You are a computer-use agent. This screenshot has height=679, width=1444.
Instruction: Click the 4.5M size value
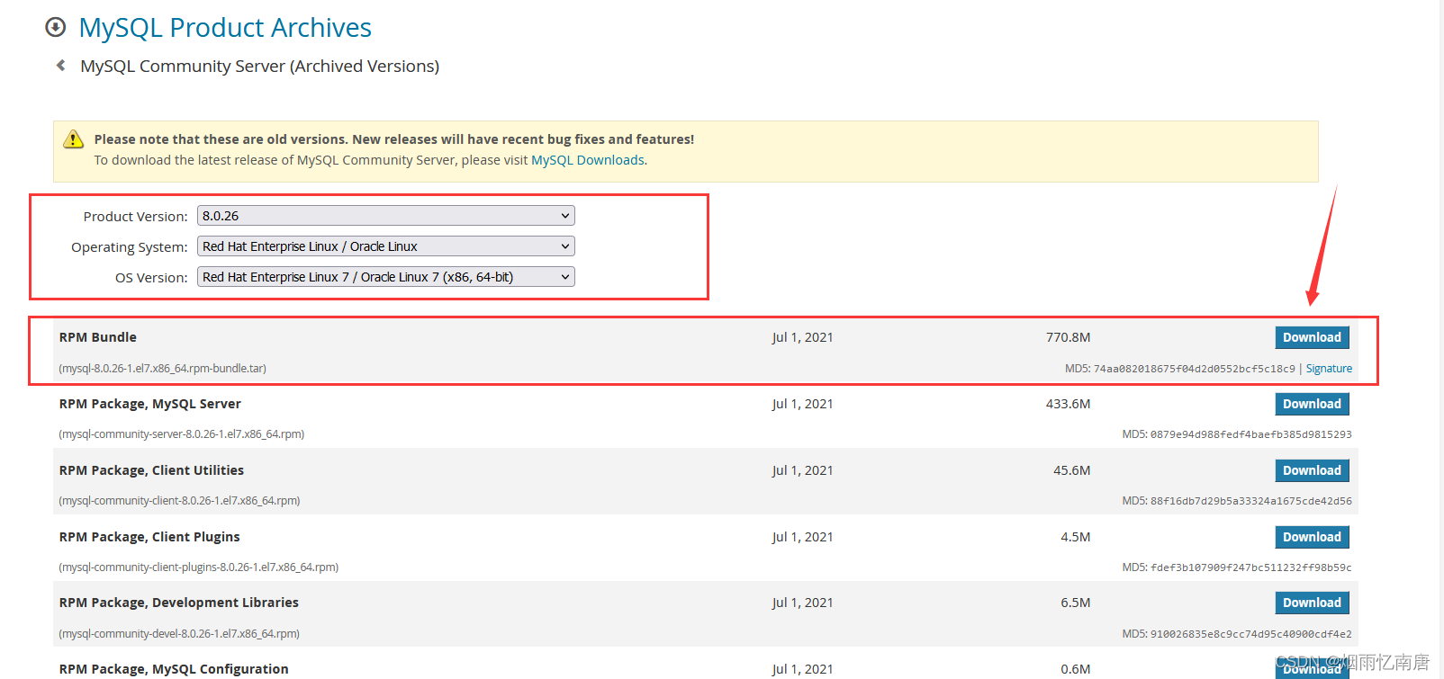[1075, 537]
